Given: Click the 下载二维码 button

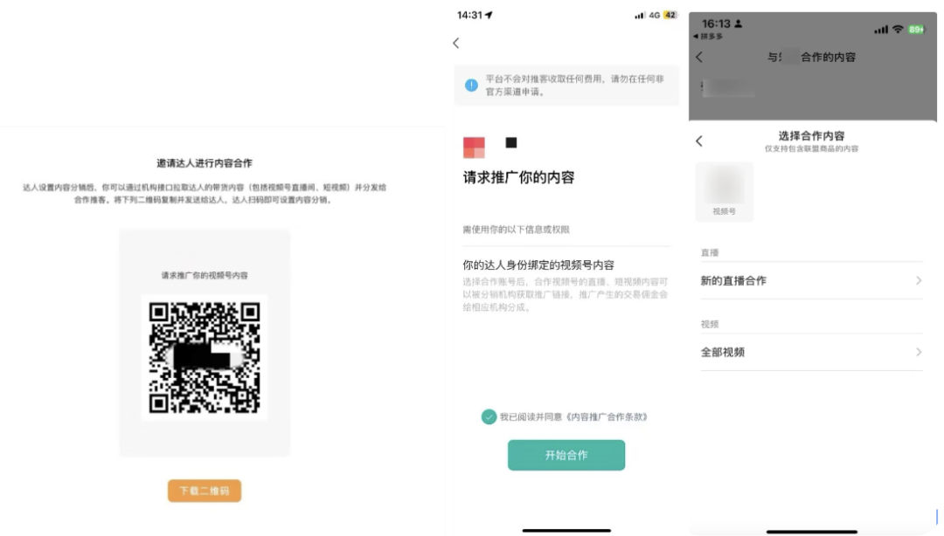Looking at the screenshot, I should click(205, 491).
